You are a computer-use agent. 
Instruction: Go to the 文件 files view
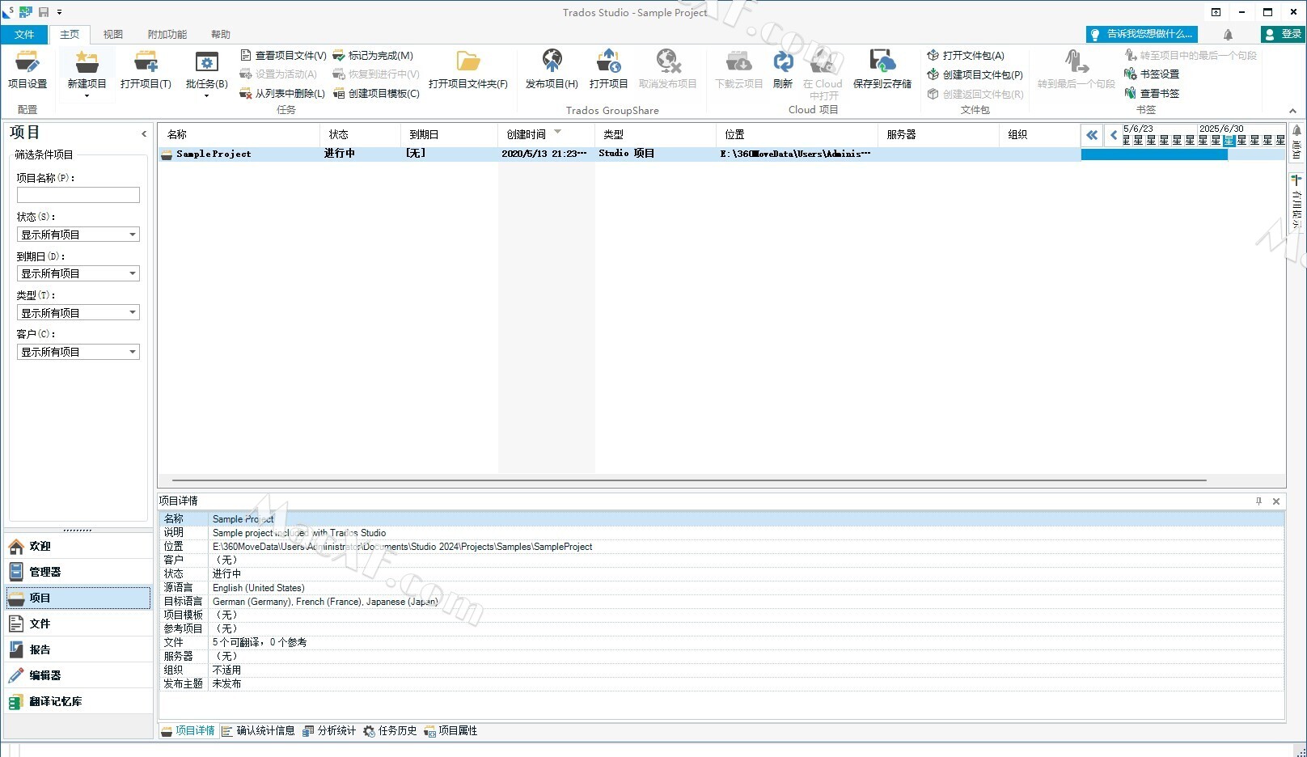78,624
